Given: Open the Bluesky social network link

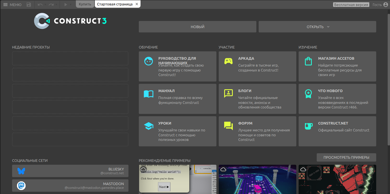Looking at the screenshot, I should (70, 171).
